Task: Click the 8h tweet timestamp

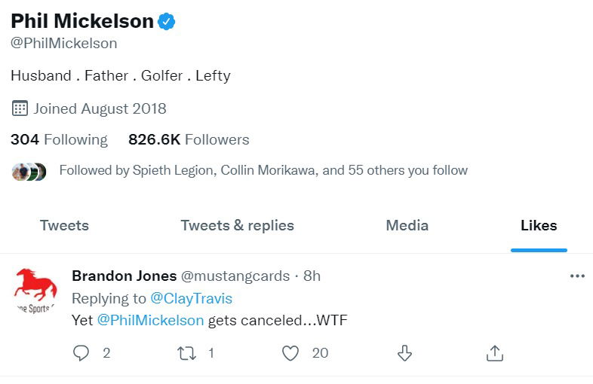Action: (312, 276)
